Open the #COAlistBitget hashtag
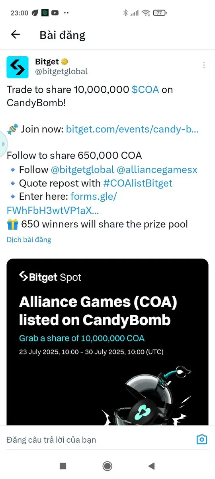 (138, 183)
